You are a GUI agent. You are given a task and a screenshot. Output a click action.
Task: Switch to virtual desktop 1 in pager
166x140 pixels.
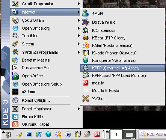click(116, 135)
